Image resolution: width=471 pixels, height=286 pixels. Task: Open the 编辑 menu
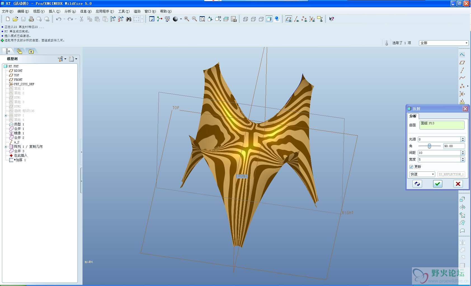tap(23, 11)
